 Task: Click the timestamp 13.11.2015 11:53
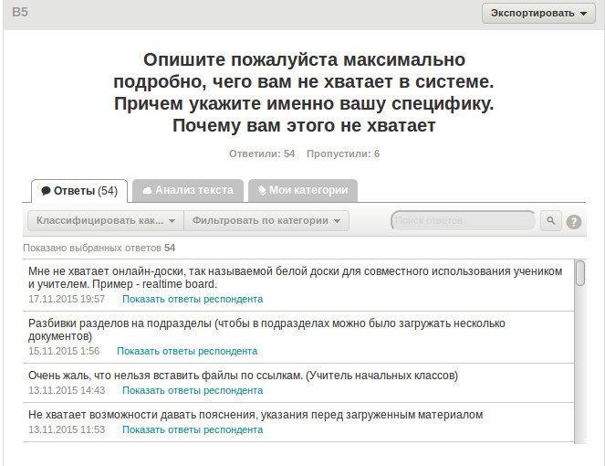click(67, 429)
